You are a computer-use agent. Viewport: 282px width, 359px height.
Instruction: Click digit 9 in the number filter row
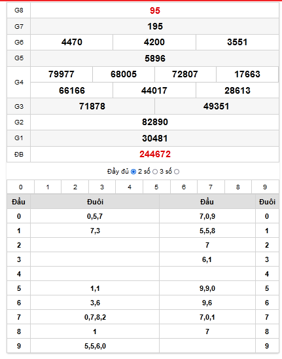tap(265, 187)
